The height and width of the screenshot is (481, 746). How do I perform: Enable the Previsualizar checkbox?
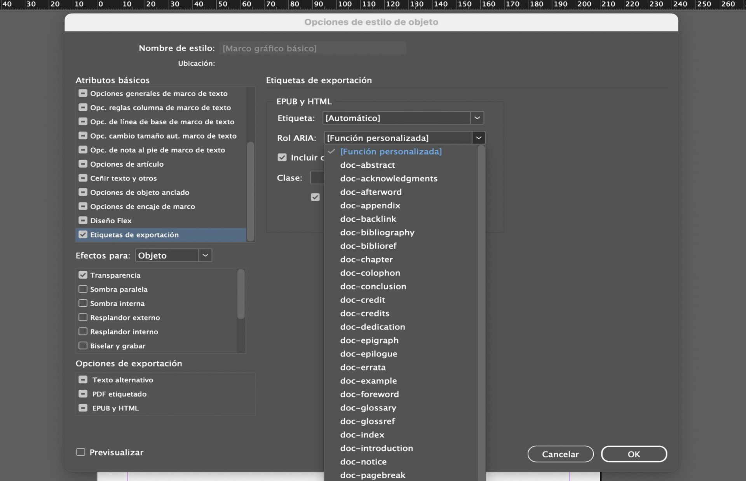[81, 452]
